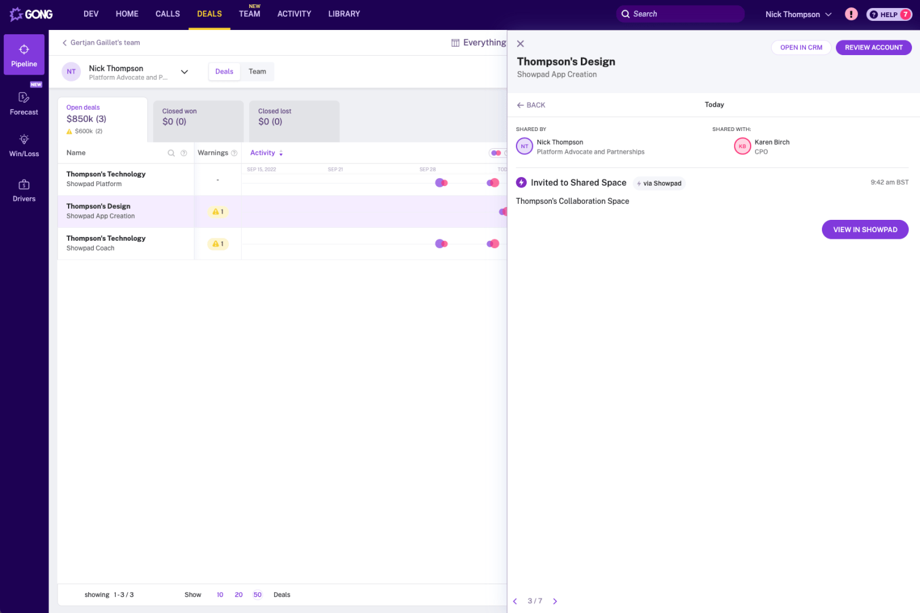This screenshot has width=920, height=613.
Task: Click the search magnifier in Name column
Action: click(171, 153)
